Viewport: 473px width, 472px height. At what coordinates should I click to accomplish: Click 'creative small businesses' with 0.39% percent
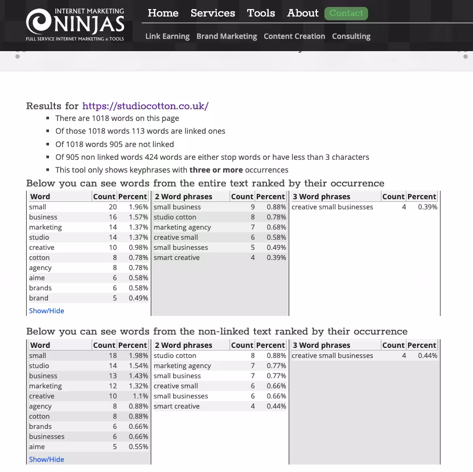click(364, 207)
